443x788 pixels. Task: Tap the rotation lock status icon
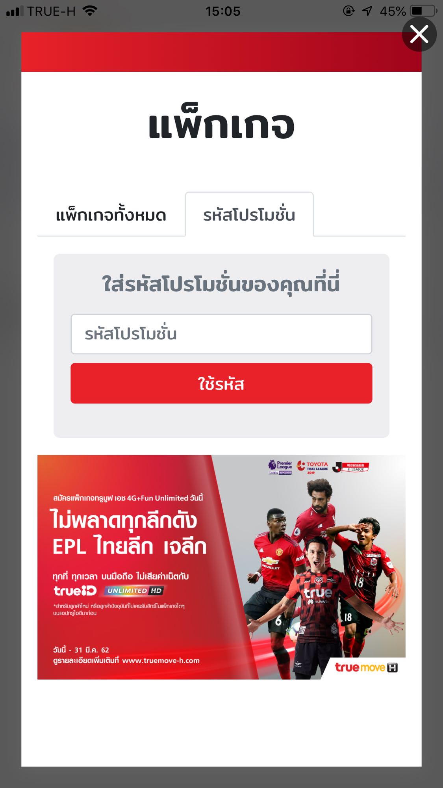point(349,11)
